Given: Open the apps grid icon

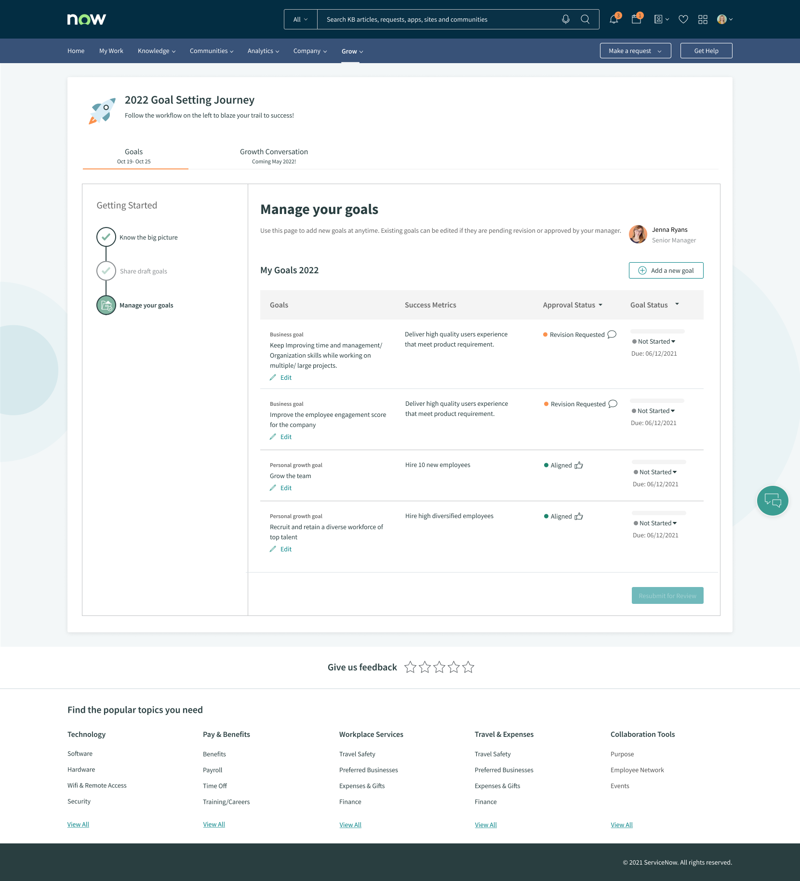Looking at the screenshot, I should coord(703,19).
